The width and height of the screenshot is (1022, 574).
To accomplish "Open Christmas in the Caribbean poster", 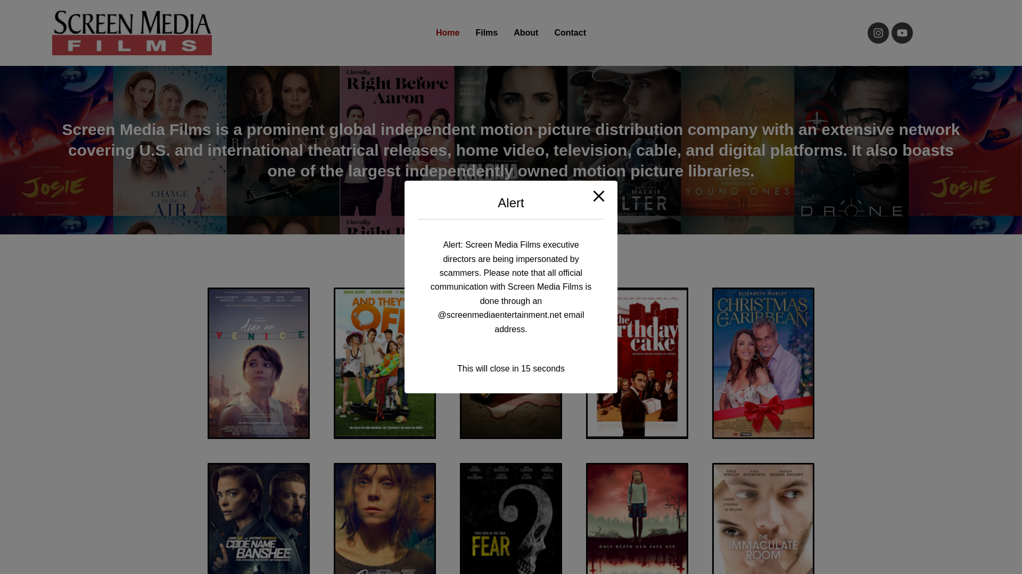I will click(x=763, y=363).
